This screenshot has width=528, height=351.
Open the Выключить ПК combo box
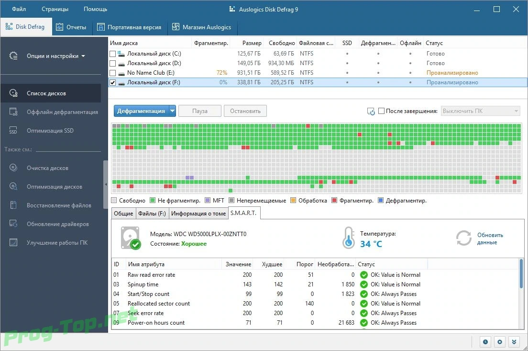[481, 111]
